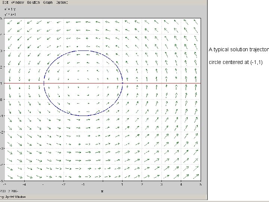Click the Applet Window status bar text
Image resolution: width=269 pixels, height=202 pixels.
[13, 197]
